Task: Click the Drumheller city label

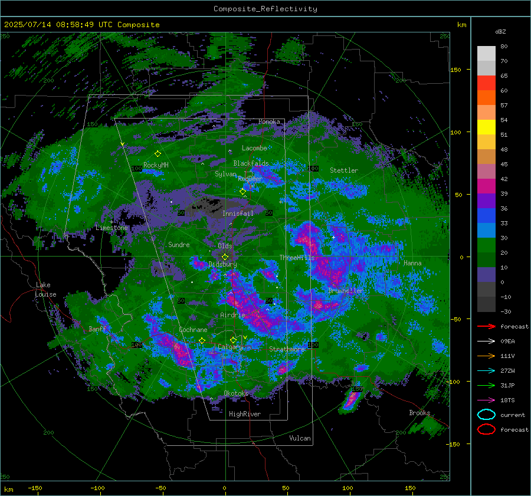Action: point(346,291)
